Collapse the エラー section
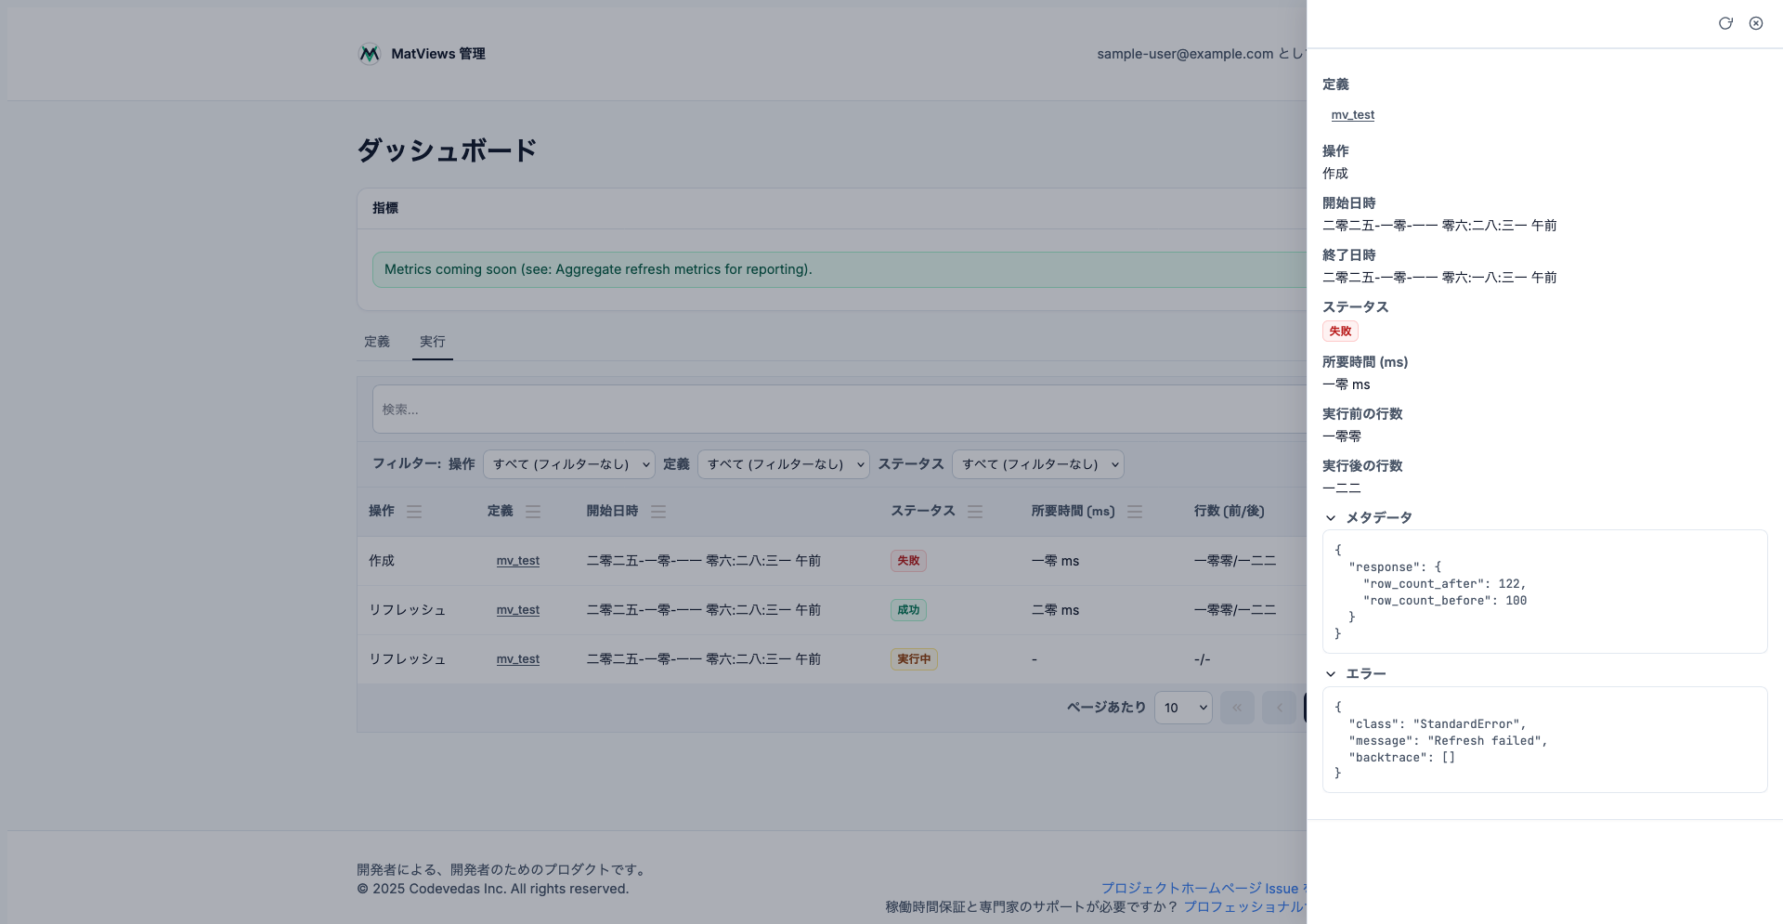The width and height of the screenshot is (1783, 924). [1331, 674]
